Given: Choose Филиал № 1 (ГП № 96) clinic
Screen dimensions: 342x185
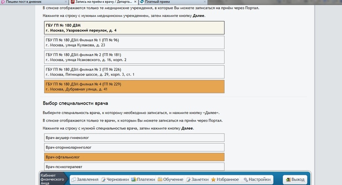Looking at the screenshot, I should click(x=134, y=43).
